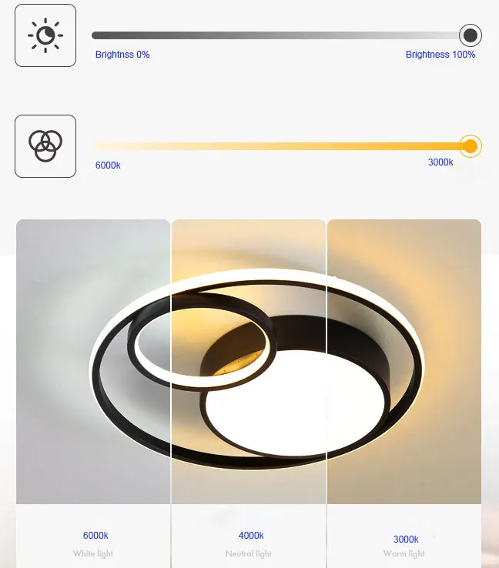Click the 3000k caption below the image

pyautogui.click(x=406, y=539)
